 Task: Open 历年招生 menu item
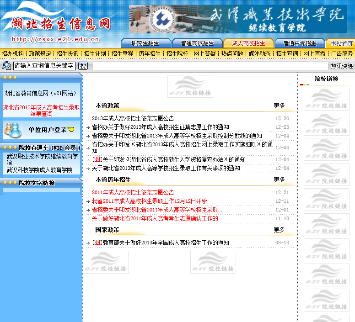150,53
